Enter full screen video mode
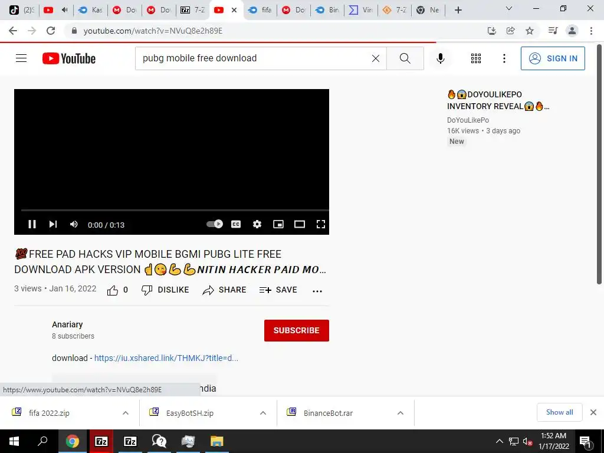This screenshot has width=604, height=453. [x=320, y=224]
